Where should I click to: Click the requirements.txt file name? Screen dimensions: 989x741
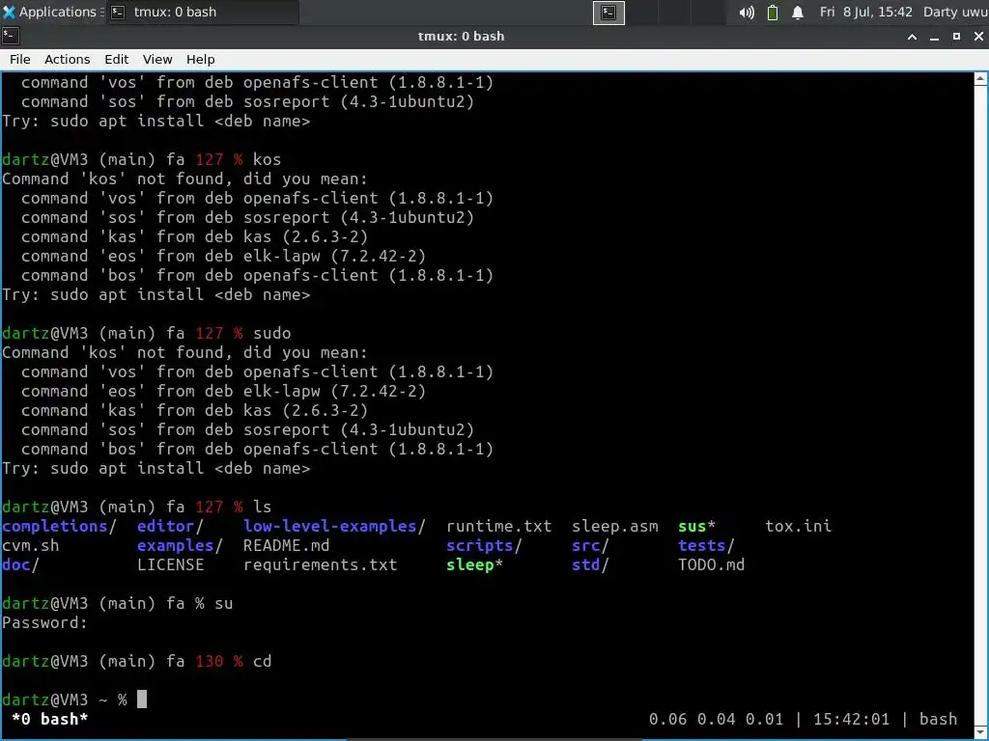[x=321, y=564]
